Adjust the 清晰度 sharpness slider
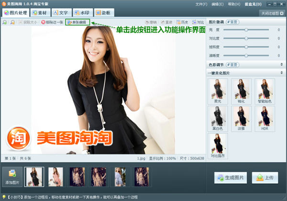The width and height of the screenshot is (287, 201). coord(246,56)
